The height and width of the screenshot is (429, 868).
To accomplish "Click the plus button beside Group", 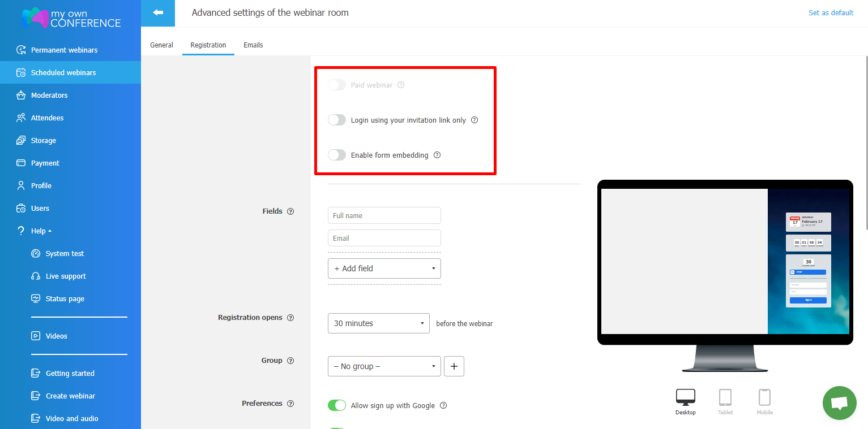I will [454, 366].
